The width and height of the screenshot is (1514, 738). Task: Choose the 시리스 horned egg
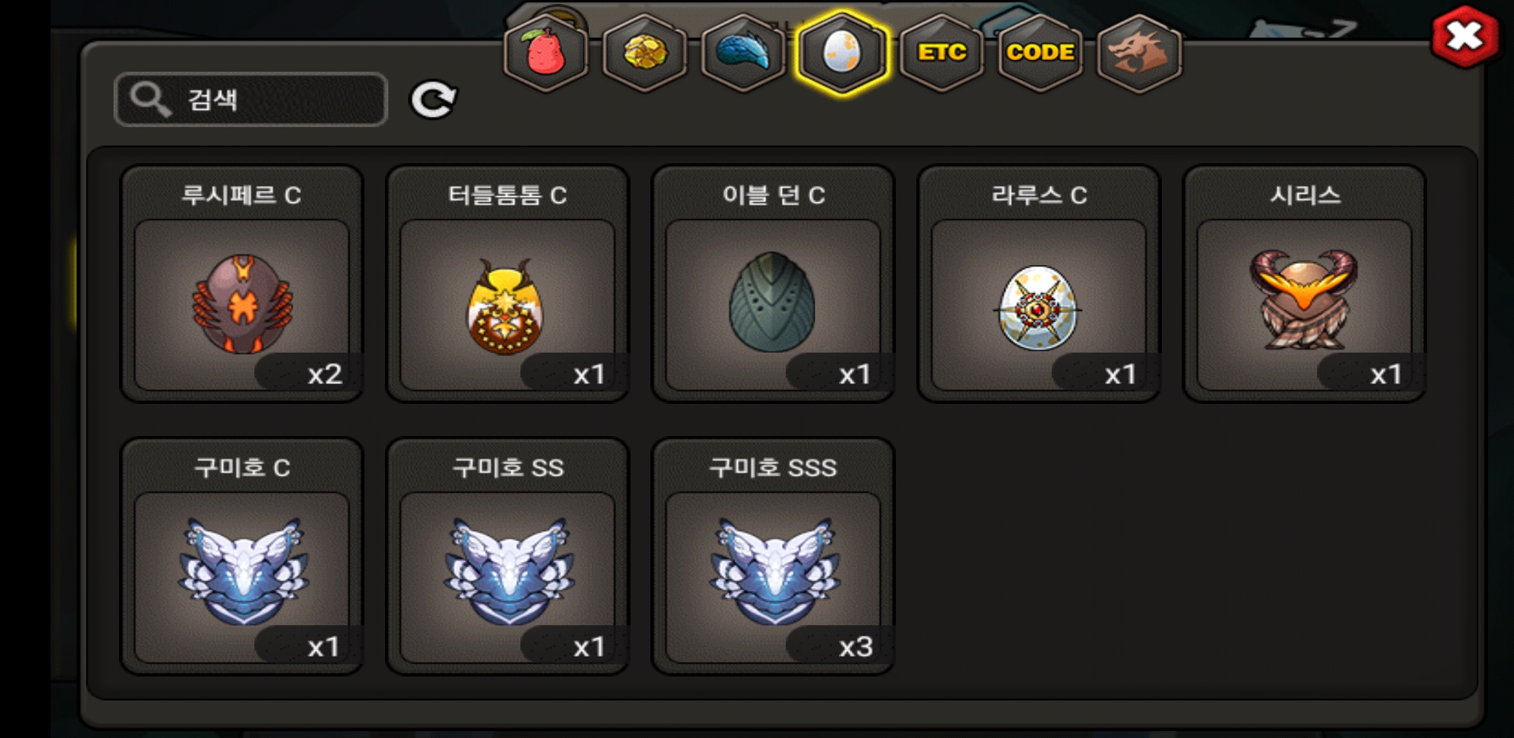coord(1304,284)
